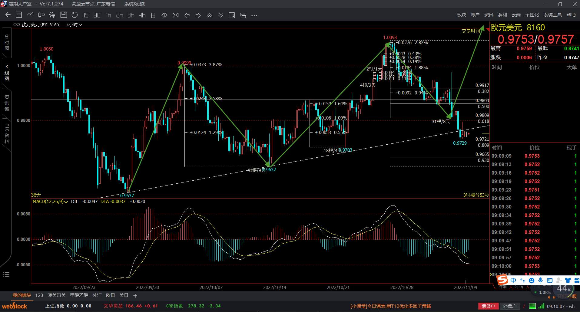This screenshot has height=312, width=580.
Task: Select the 1h period button
Action: pos(108,15)
